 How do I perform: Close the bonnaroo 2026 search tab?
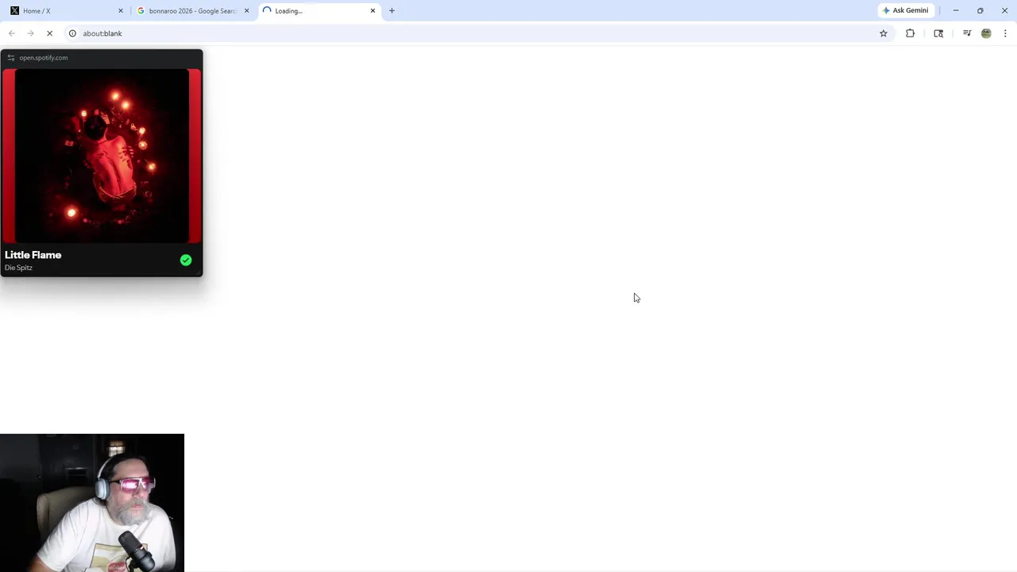[x=246, y=11]
